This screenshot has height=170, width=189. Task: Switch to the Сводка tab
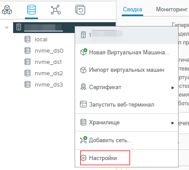(x=132, y=9)
